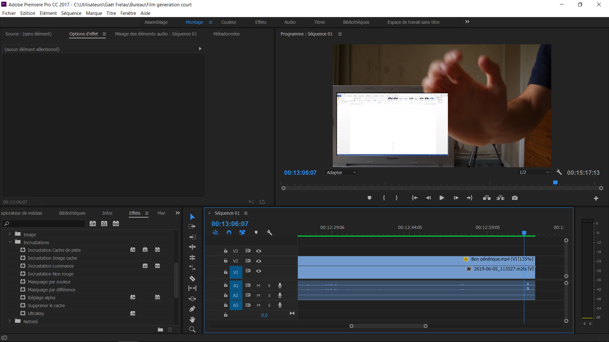Hide track V2 with eye icon

259,261
